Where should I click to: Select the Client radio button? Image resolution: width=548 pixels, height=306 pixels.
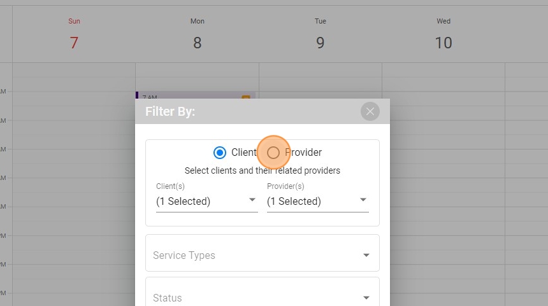(x=220, y=153)
